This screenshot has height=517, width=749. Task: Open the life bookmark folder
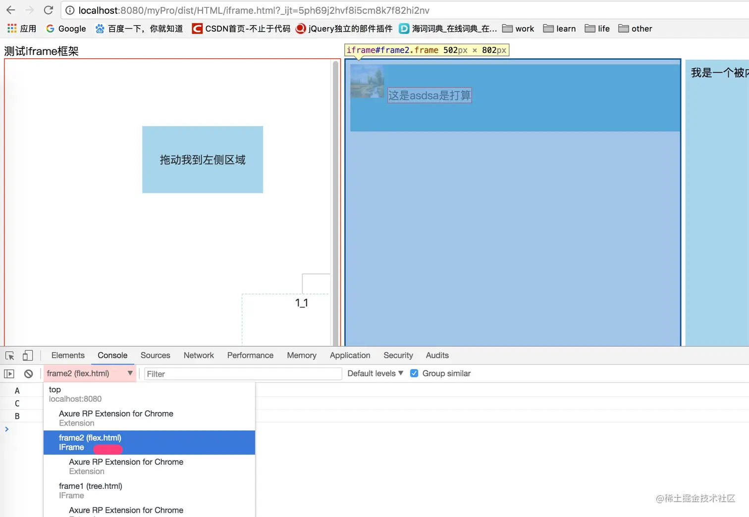click(x=597, y=29)
